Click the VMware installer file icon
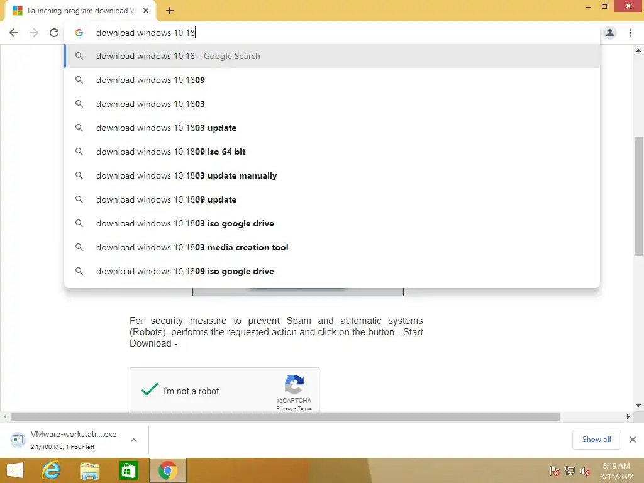The width and height of the screenshot is (644, 483). coord(17,440)
